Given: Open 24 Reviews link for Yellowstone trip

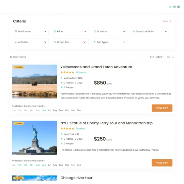Looking at the screenshot, I should [81, 72].
